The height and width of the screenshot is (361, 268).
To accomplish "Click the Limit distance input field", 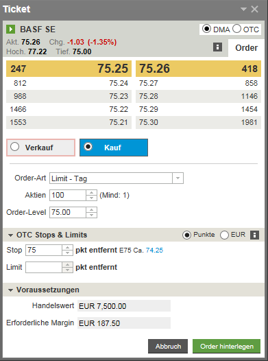I will 44,267.
